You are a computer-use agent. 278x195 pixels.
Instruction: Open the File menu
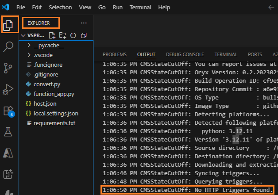click(x=21, y=7)
